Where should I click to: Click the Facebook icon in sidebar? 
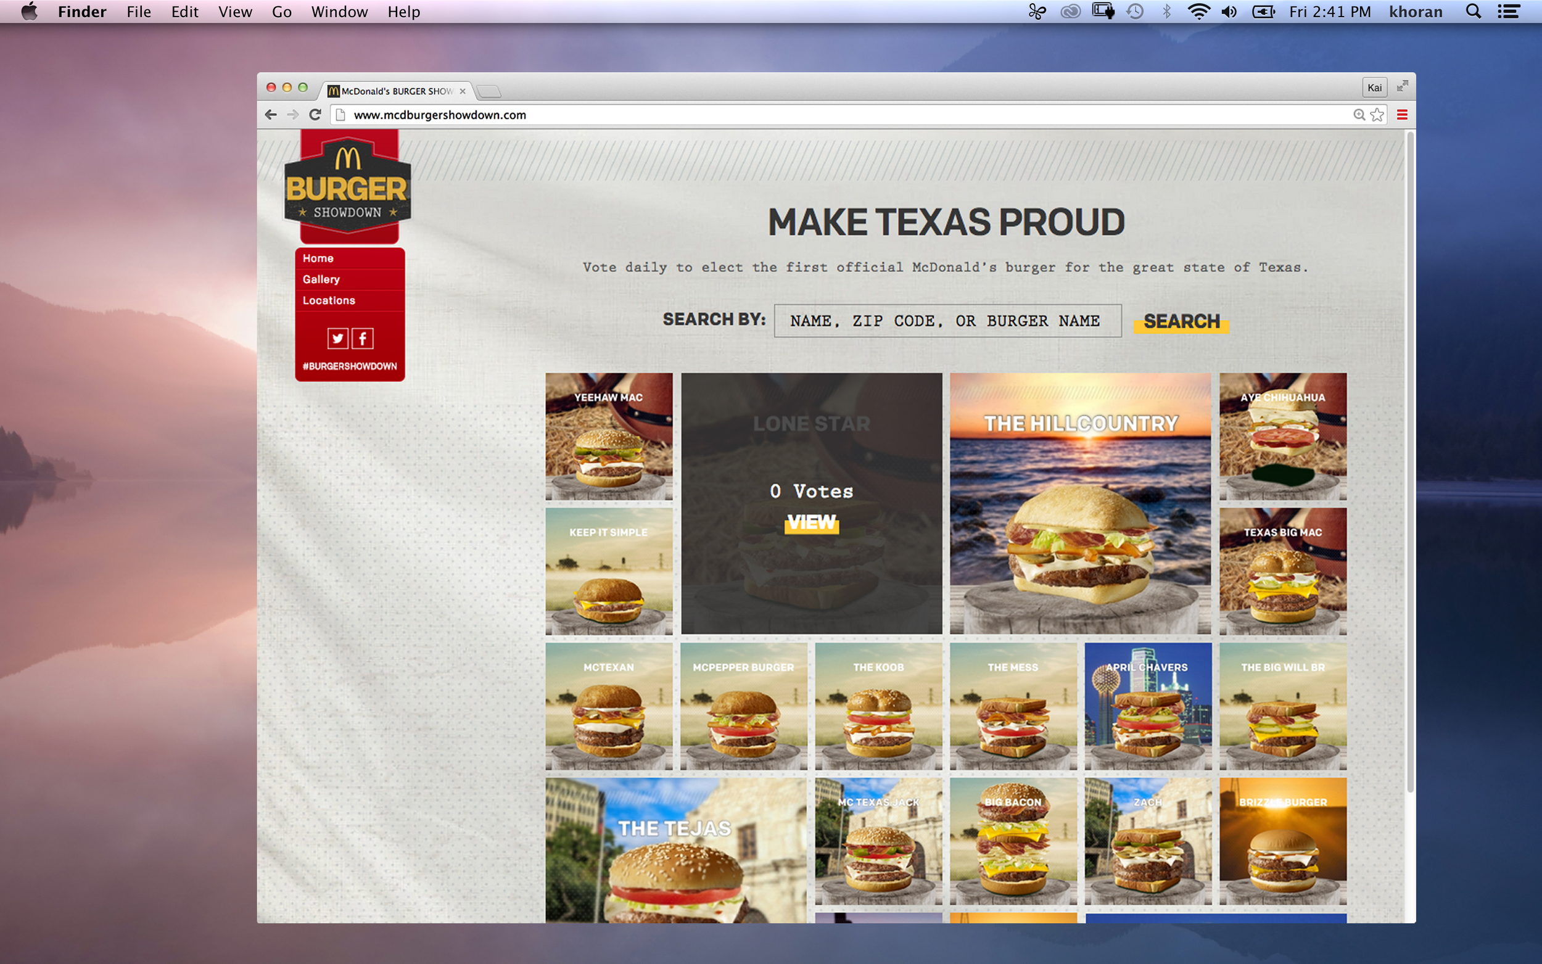pos(363,339)
